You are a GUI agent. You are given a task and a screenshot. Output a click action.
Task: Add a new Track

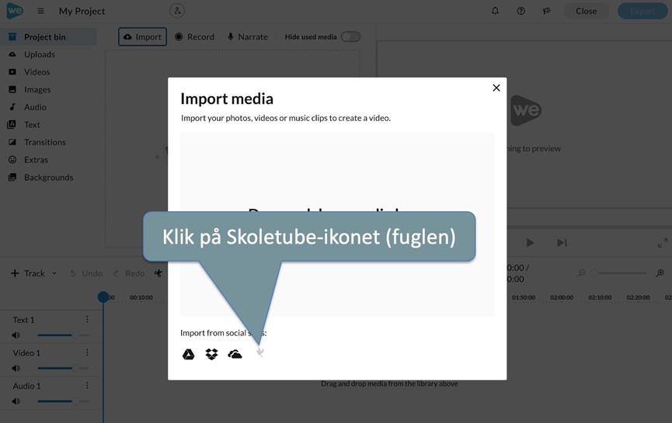(27, 273)
